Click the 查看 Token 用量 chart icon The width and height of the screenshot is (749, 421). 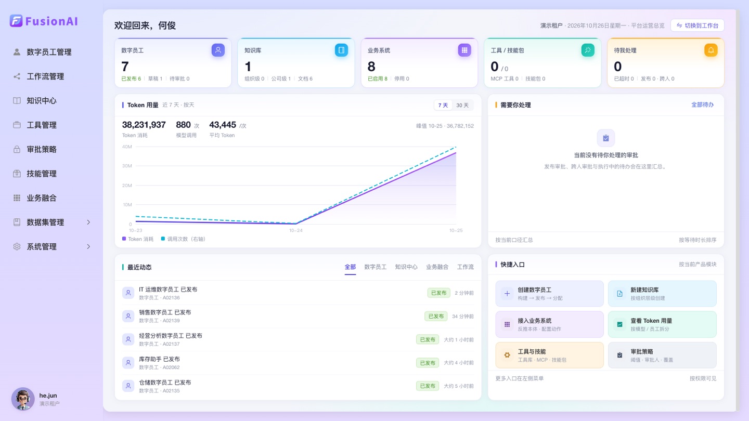click(x=619, y=324)
